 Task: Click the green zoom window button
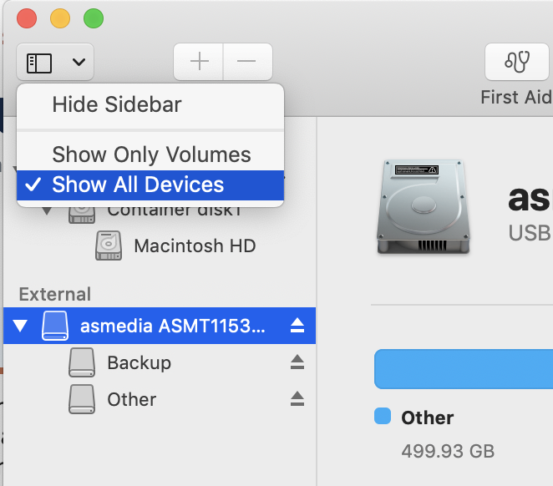94,18
